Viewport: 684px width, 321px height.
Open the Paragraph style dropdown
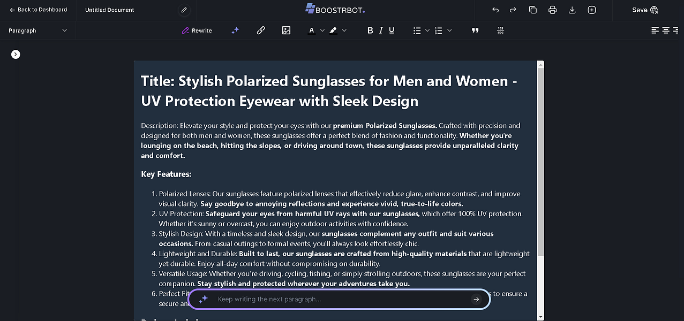[x=37, y=30]
